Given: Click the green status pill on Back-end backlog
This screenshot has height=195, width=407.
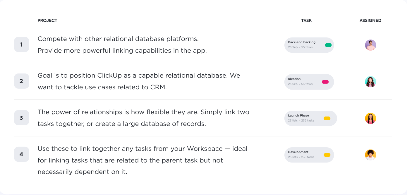Looking at the screenshot, I should (x=328, y=45).
